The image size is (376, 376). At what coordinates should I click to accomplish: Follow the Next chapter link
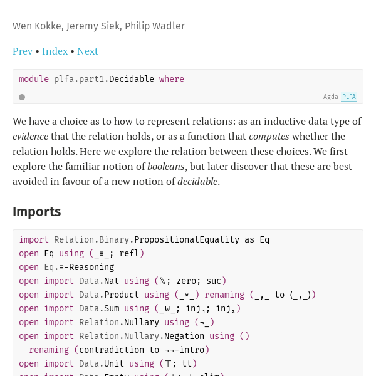click(88, 51)
